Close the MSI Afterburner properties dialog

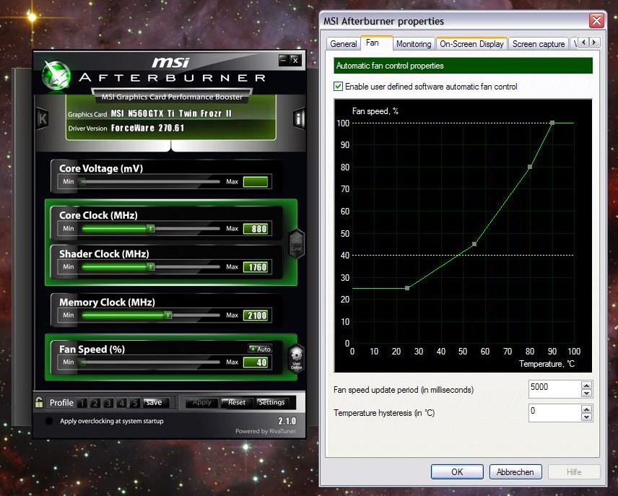[596, 20]
